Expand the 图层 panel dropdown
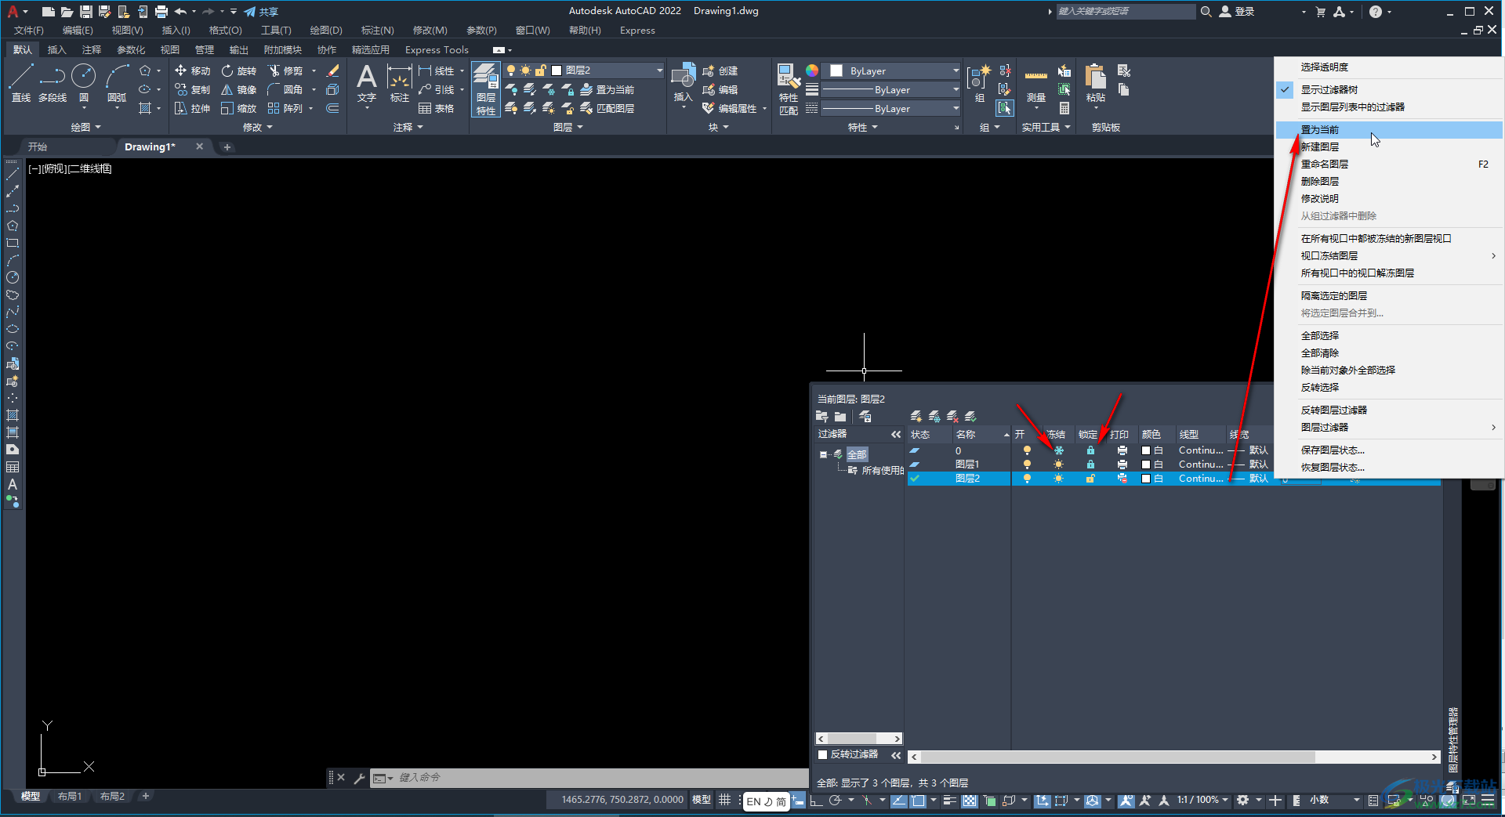 click(x=568, y=127)
